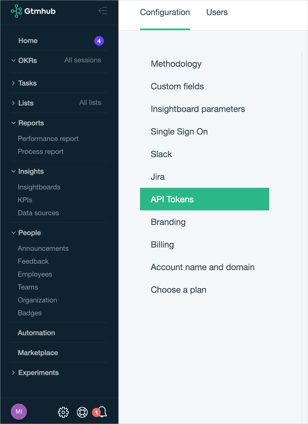Viewport: 308px width, 424px height.
Task: Click the People label
Action: (30, 233)
